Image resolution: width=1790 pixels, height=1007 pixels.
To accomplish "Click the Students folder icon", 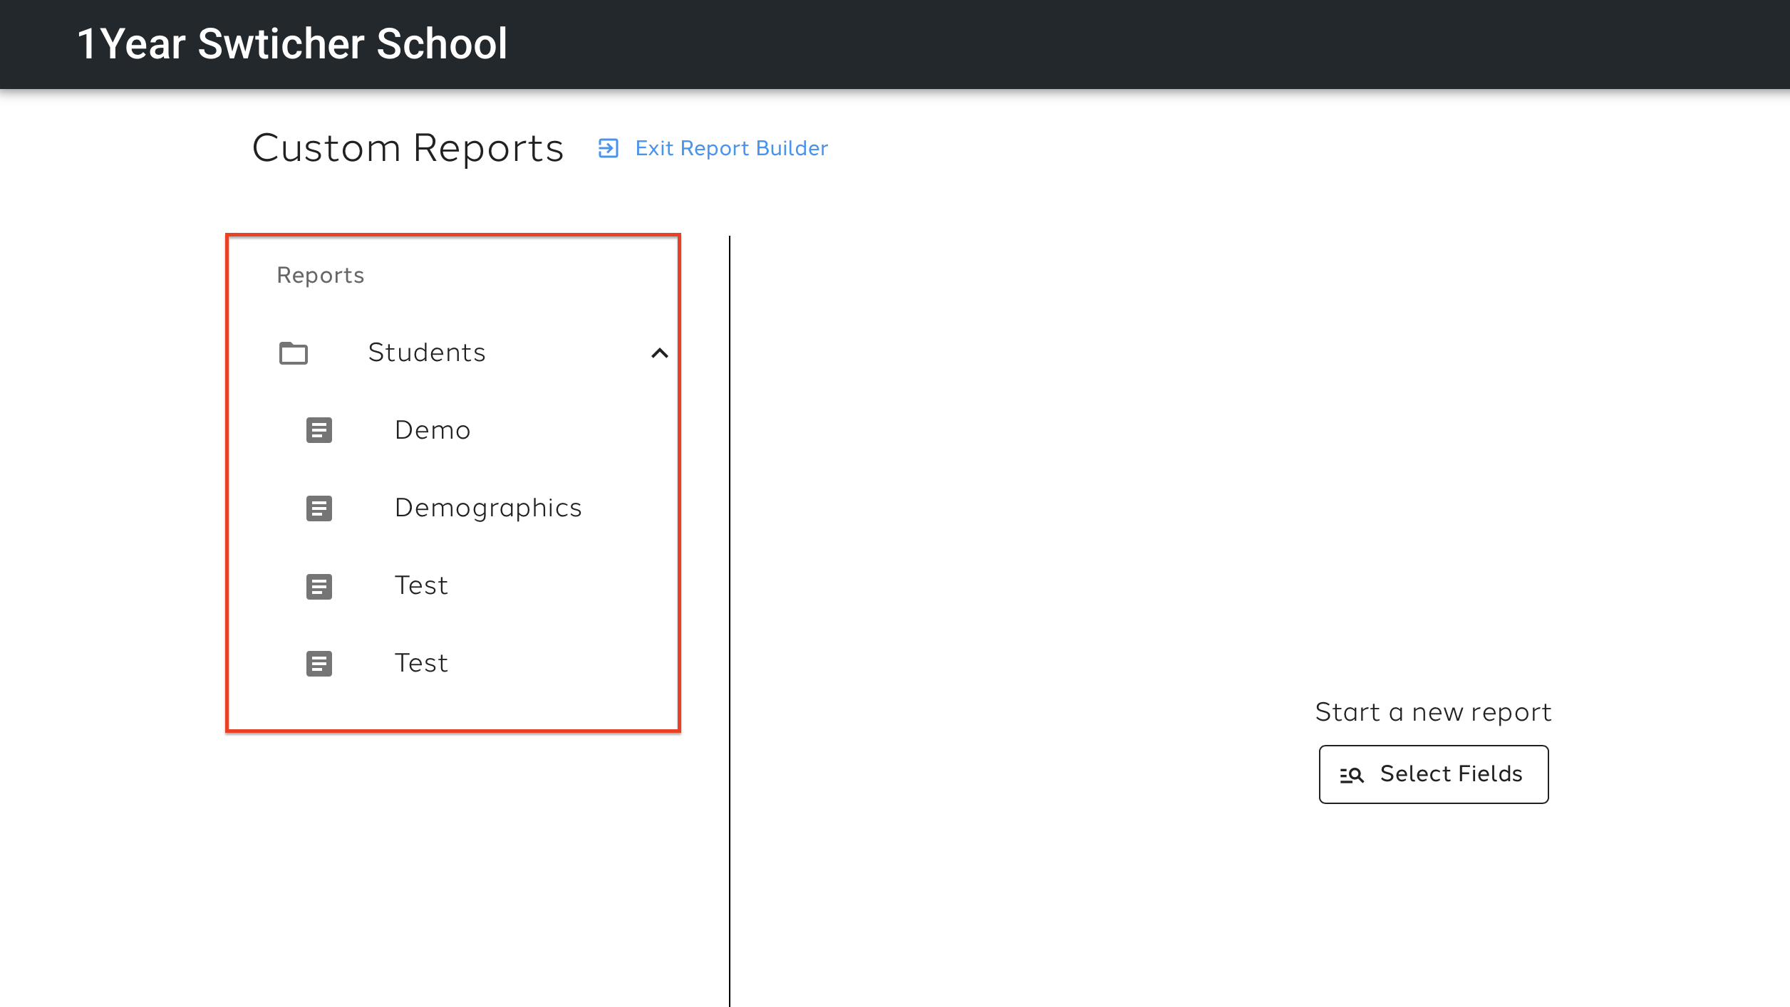I will pos(293,353).
